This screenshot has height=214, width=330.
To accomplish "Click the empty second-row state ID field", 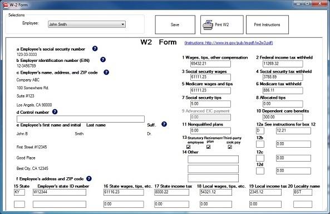I will click(60, 204).
